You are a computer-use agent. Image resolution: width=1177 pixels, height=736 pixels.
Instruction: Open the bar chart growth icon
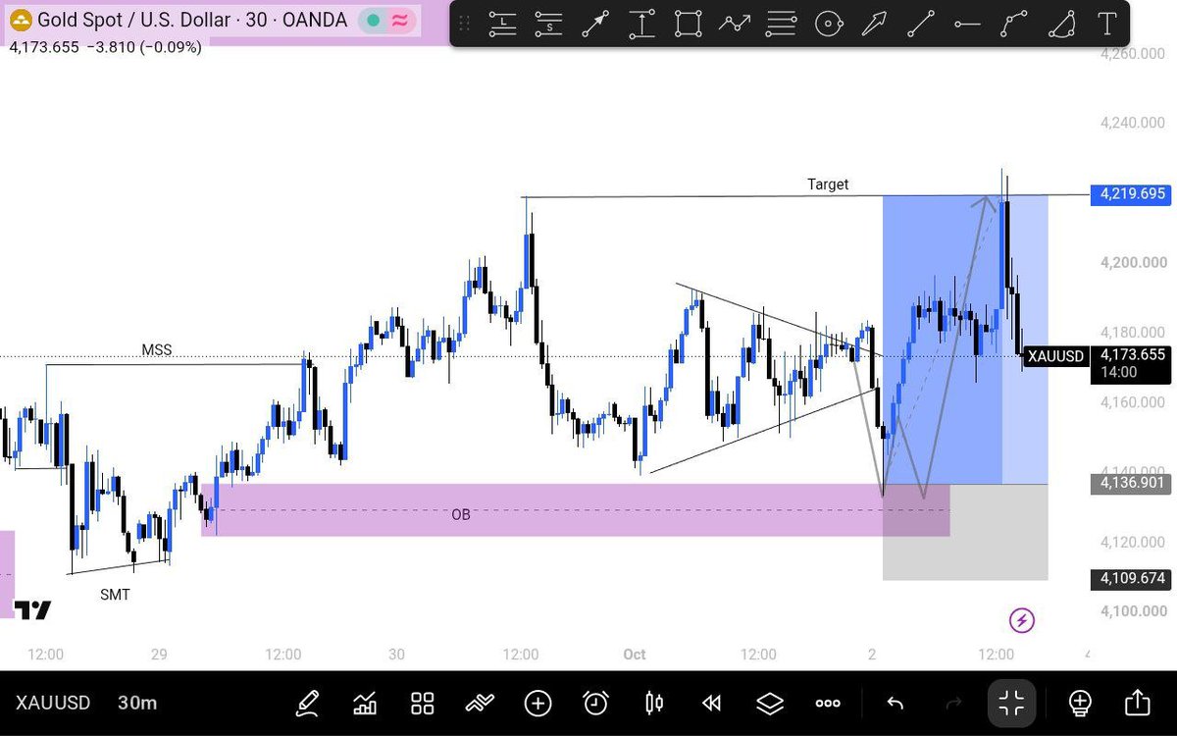click(365, 703)
